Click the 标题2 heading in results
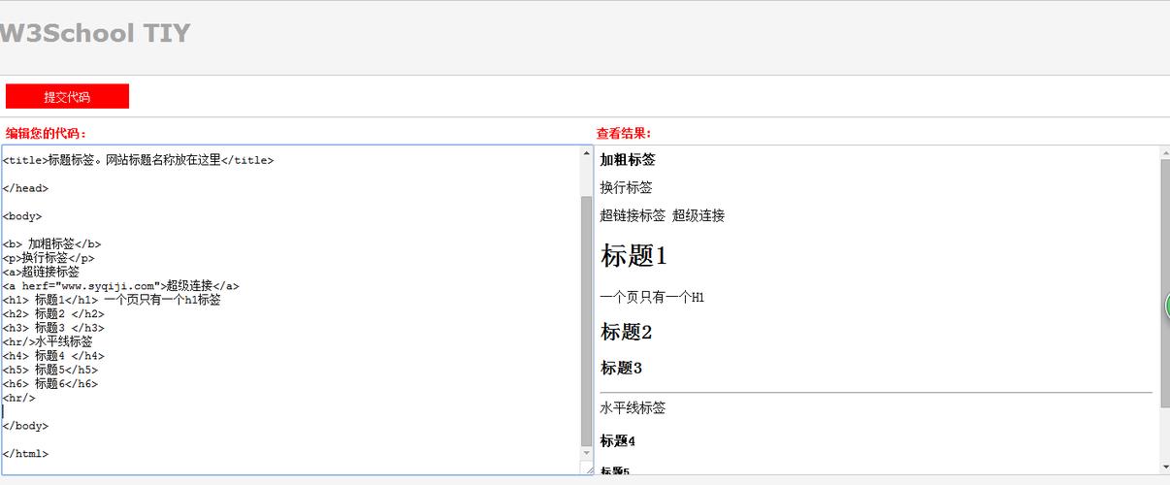The height and width of the screenshot is (485, 1170). tap(627, 332)
